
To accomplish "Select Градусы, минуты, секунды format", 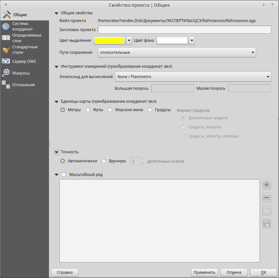I will pyautogui.click(x=183, y=136).
